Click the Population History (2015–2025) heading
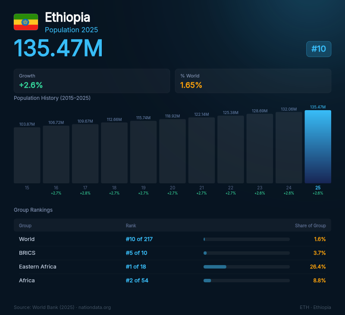345x315 pixels. click(52, 98)
